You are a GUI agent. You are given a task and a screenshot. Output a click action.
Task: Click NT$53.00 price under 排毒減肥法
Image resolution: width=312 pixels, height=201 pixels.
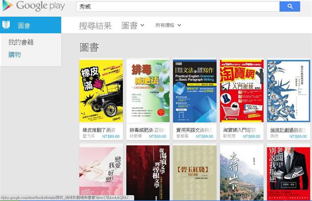tap(158, 137)
